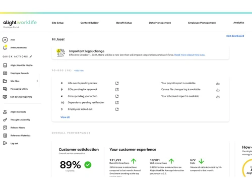Open the Alight Contacts people icon

tap(5, 112)
